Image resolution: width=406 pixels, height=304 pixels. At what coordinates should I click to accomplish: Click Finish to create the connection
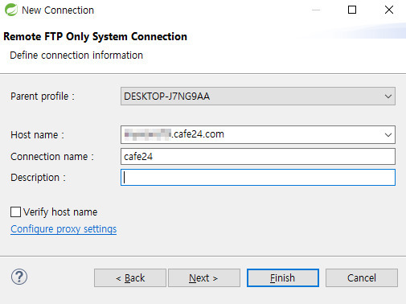point(283,278)
